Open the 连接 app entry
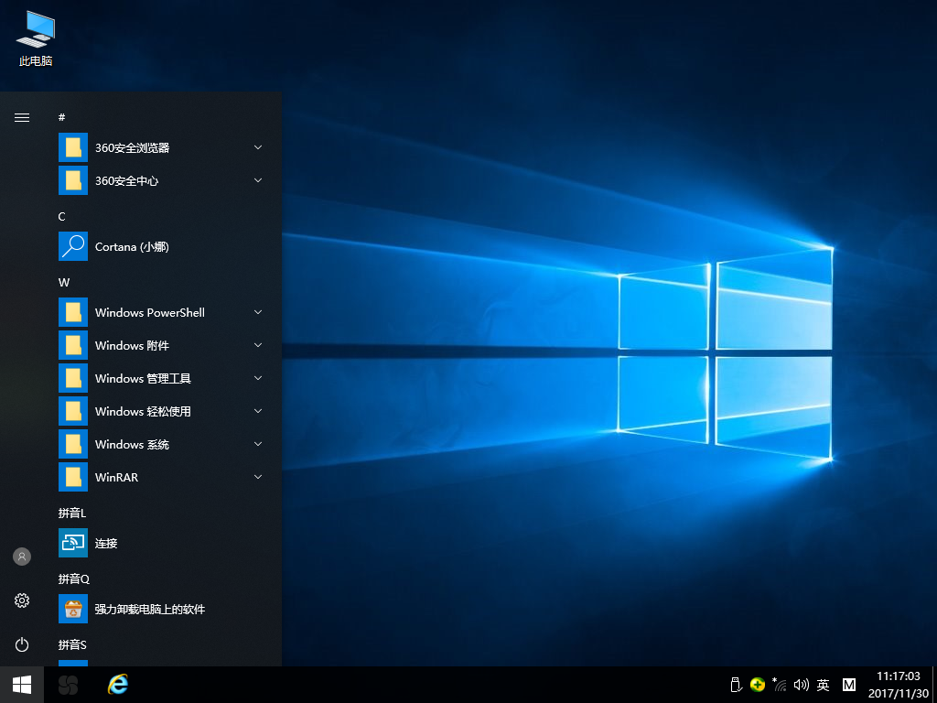The width and height of the screenshot is (937, 703). (106, 543)
